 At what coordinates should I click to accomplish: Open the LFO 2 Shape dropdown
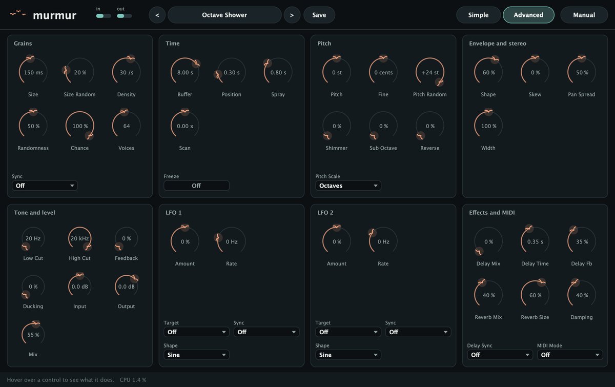click(x=348, y=355)
